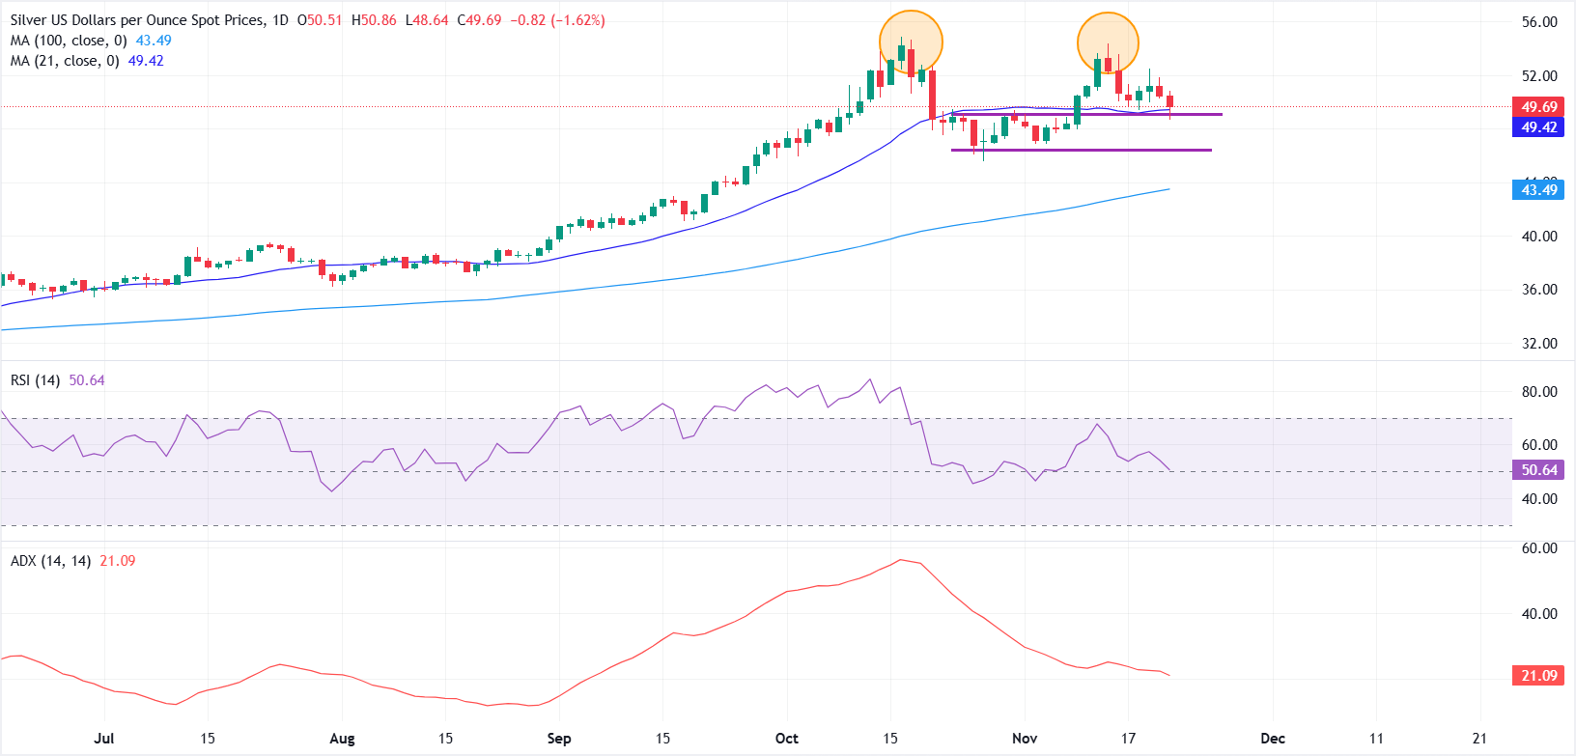Click the purple 50.64 RSI value tag
This screenshot has height=756, width=1576.
coord(1538,470)
